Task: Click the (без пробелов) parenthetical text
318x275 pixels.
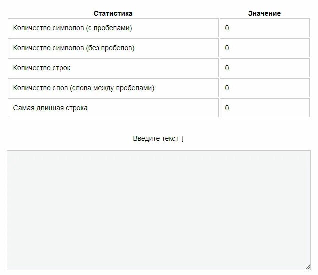Action: pyautogui.click(x=110, y=48)
